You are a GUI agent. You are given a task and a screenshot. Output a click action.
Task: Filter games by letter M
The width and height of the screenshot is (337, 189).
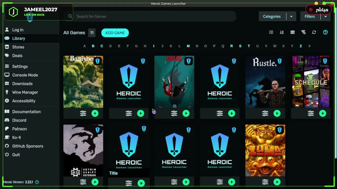click(x=188, y=46)
